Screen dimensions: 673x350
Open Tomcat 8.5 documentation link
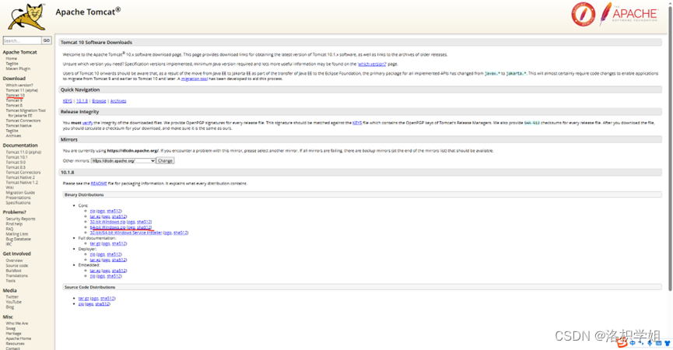click(x=16, y=168)
